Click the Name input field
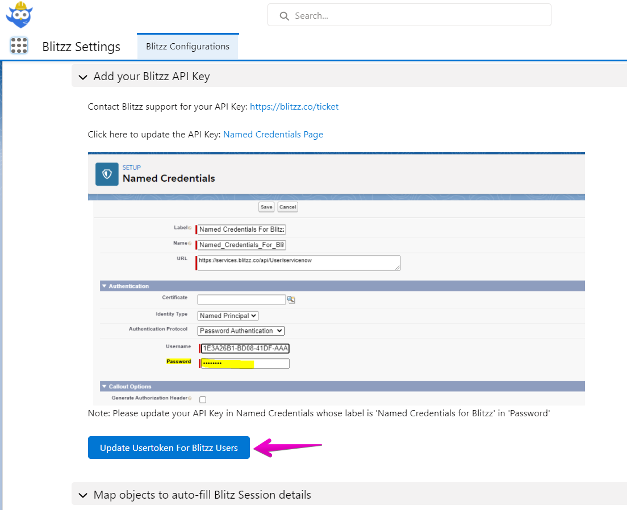This screenshot has height=510, width=627. [241, 245]
